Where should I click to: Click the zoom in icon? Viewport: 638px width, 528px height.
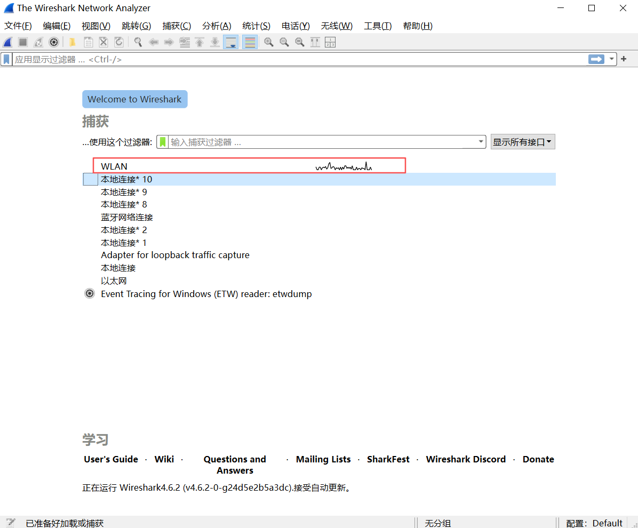coord(268,42)
